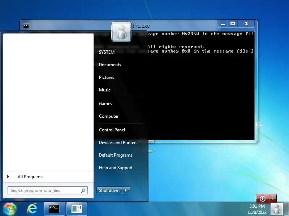Image resolution: width=289 pixels, height=216 pixels.
Task: Click the Shut down button
Action: 109,190
